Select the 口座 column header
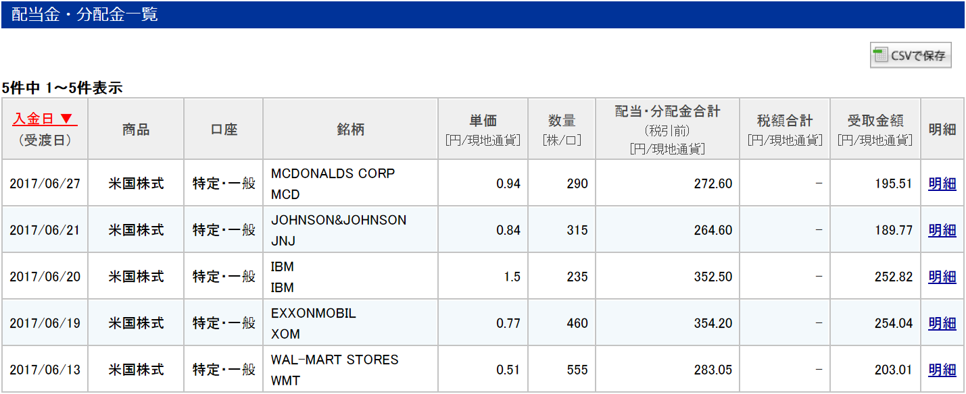Viewport: 966px width, 394px height. (224, 130)
